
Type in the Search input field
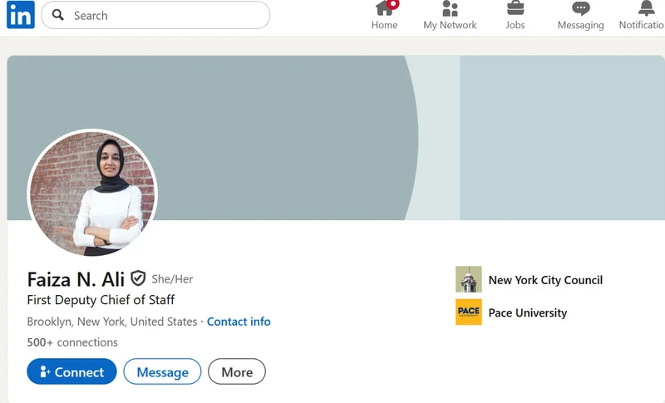166,15
